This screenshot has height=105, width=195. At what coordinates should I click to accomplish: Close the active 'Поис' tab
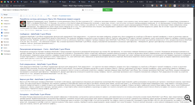47,2
